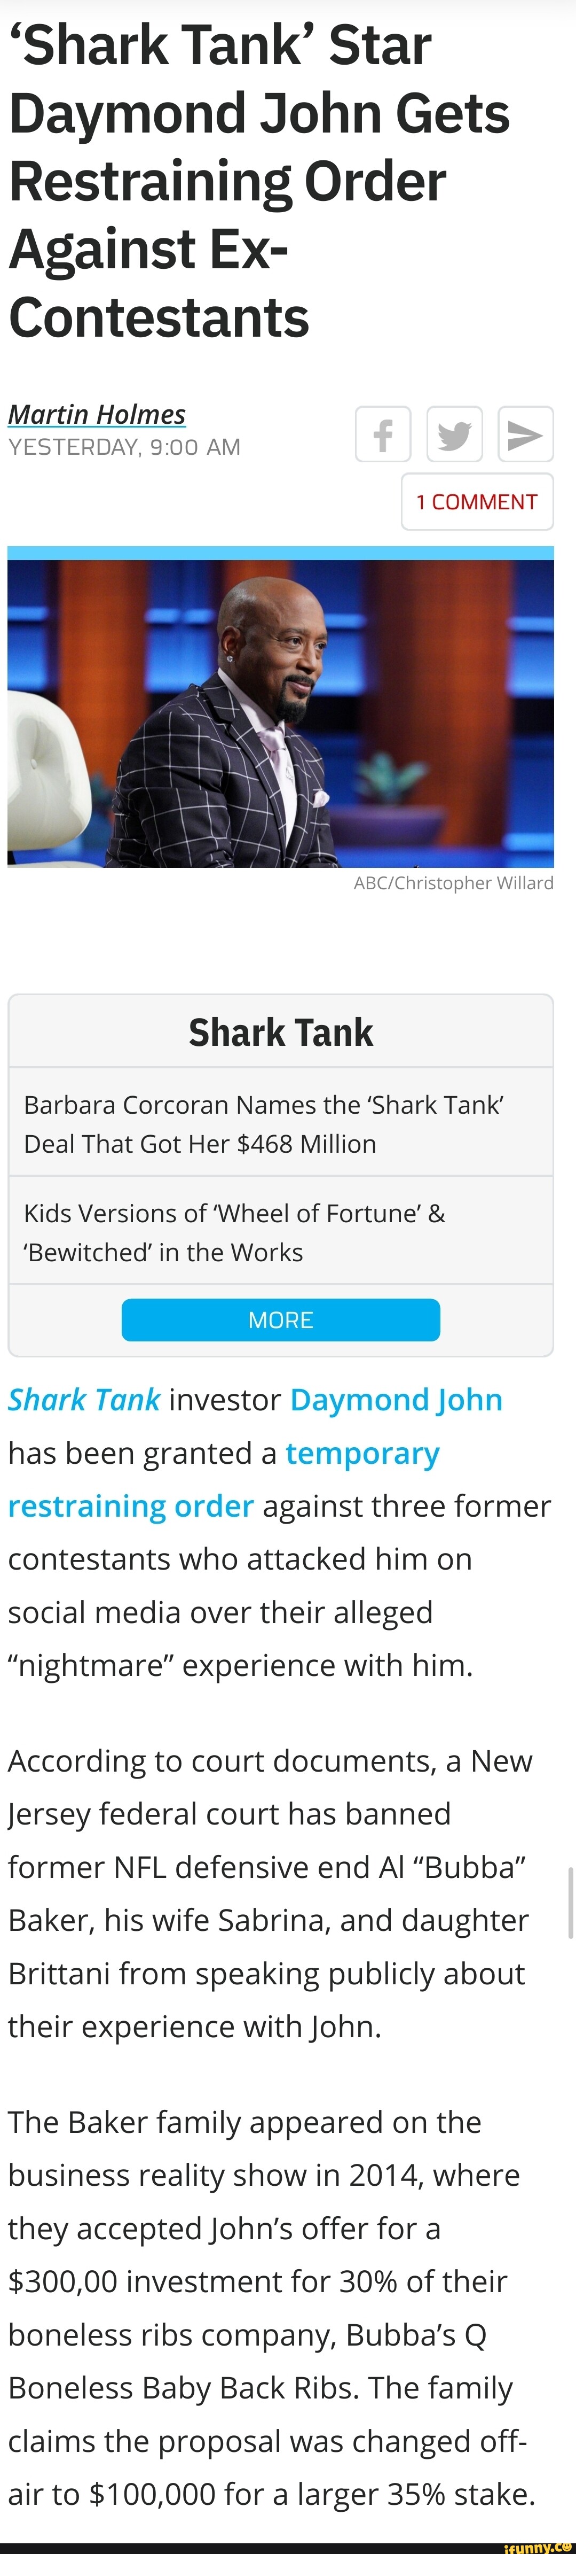Viewport: 576px width, 2554px height.
Task: Share the article on Twitter
Action: point(454,434)
